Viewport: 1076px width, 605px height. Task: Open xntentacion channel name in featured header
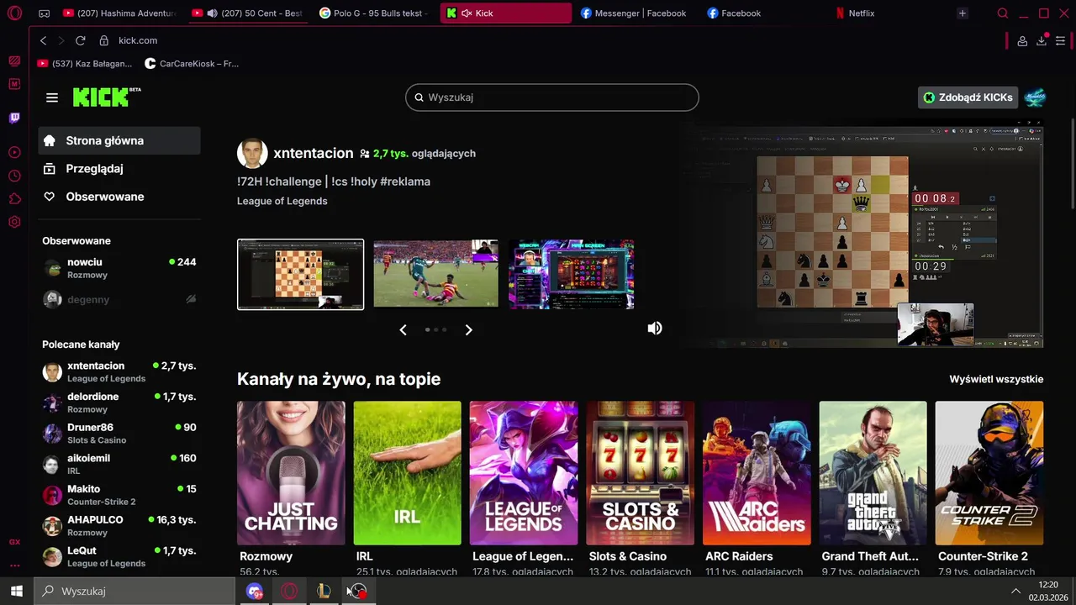tap(313, 153)
